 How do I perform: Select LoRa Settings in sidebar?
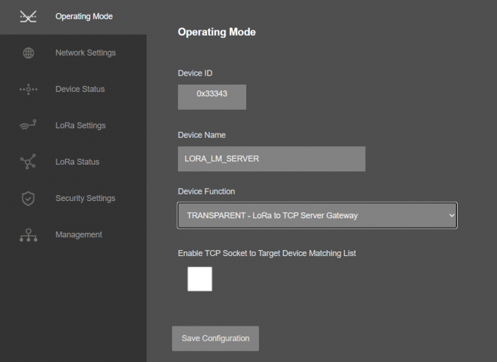(x=81, y=125)
